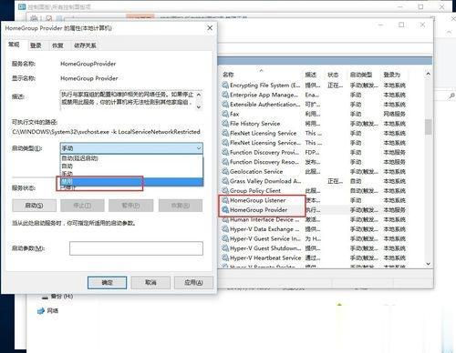Click 自动 startup cell in Grass Valley row
The height and width of the screenshot is (353, 456).
click(356, 181)
